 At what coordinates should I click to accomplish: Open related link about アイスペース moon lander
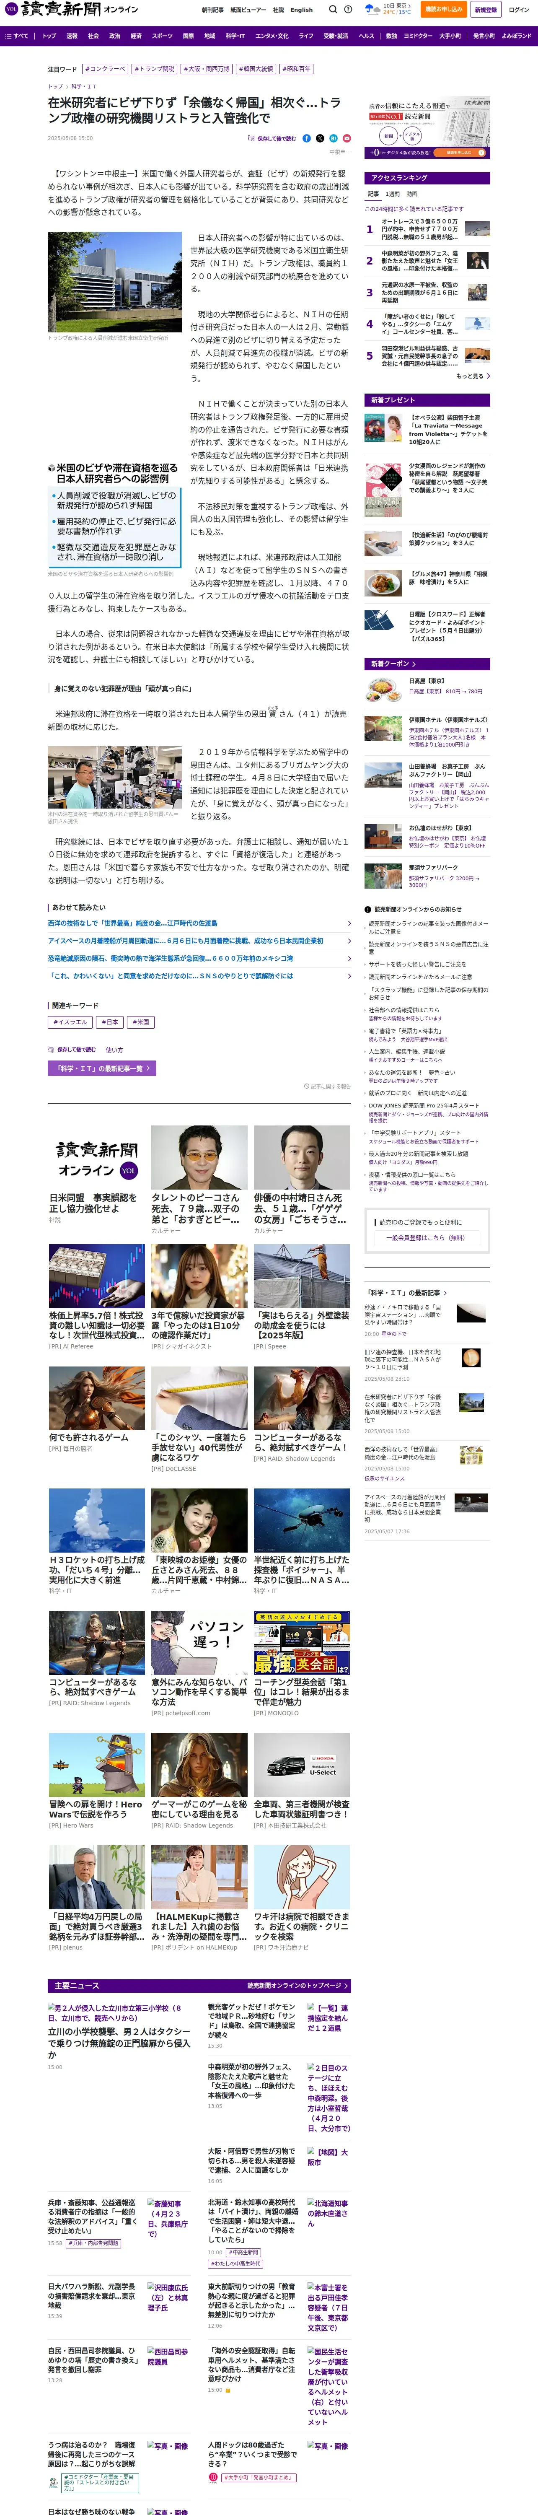(186, 940)
